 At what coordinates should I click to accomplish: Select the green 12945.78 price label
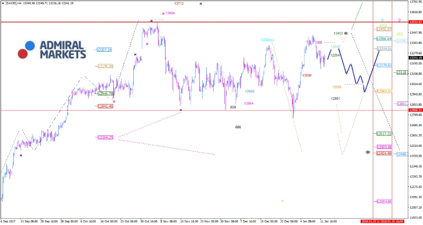tap(106, 93)
